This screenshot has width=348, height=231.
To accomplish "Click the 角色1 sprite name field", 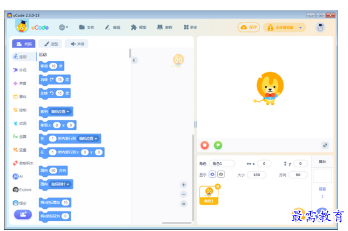I will tap(222, 164).
